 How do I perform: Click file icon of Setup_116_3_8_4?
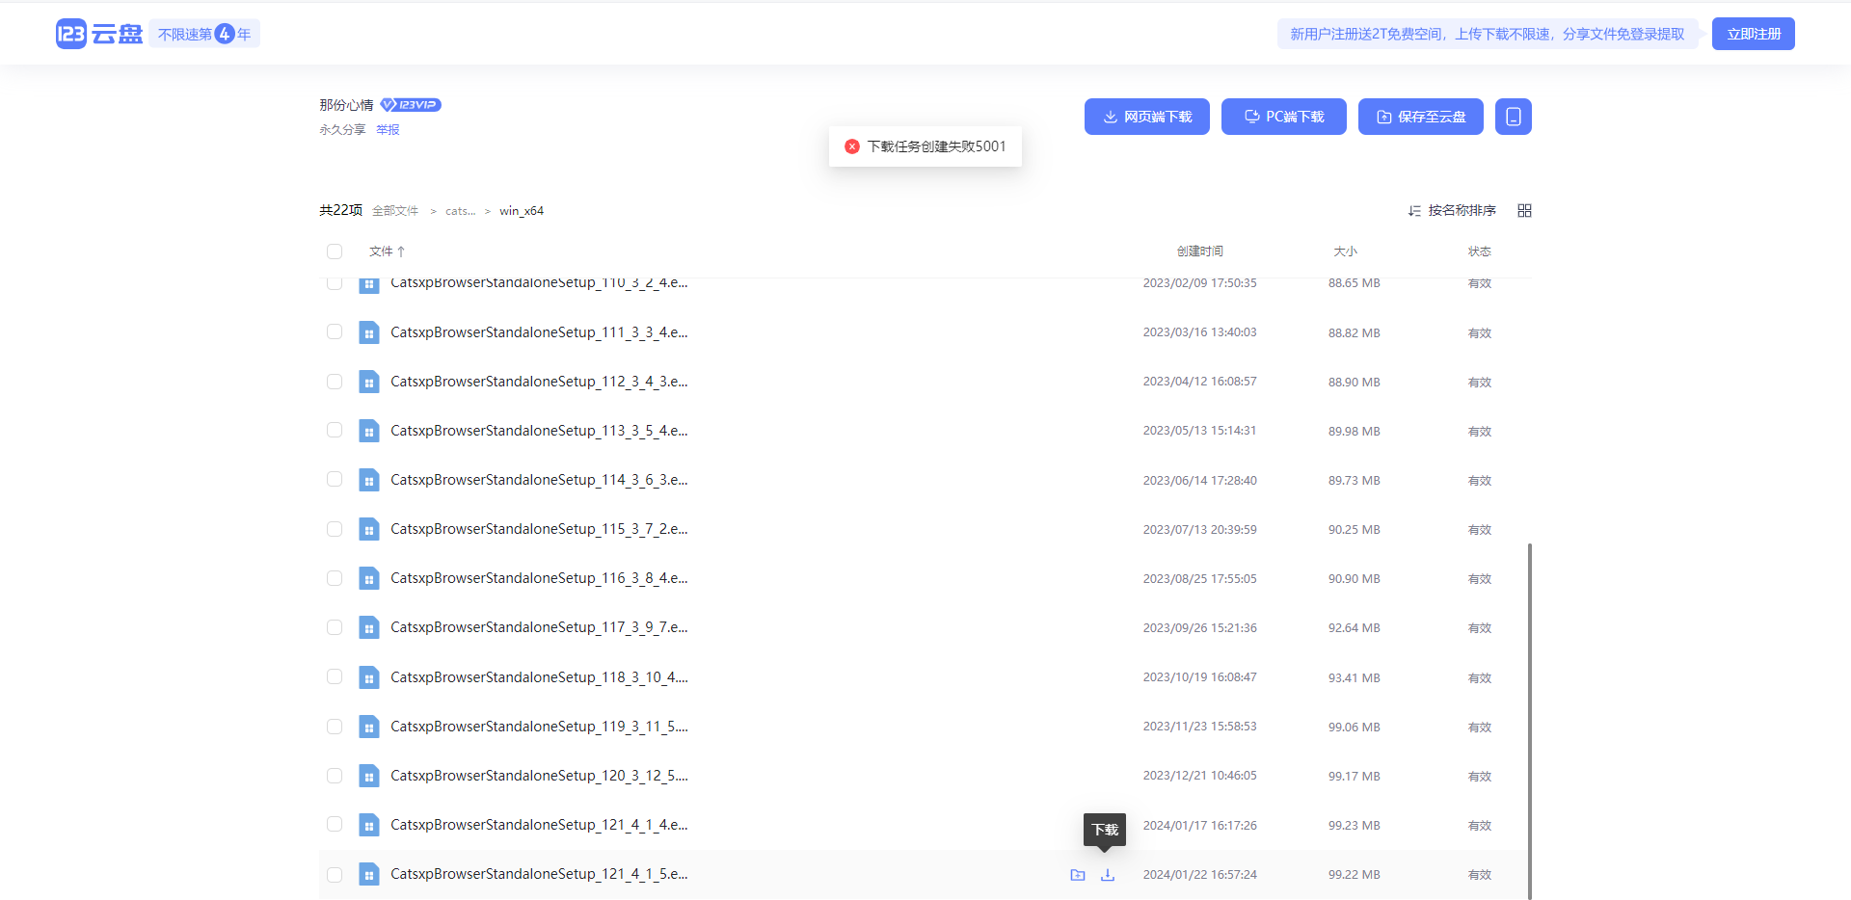click(369, 578)
